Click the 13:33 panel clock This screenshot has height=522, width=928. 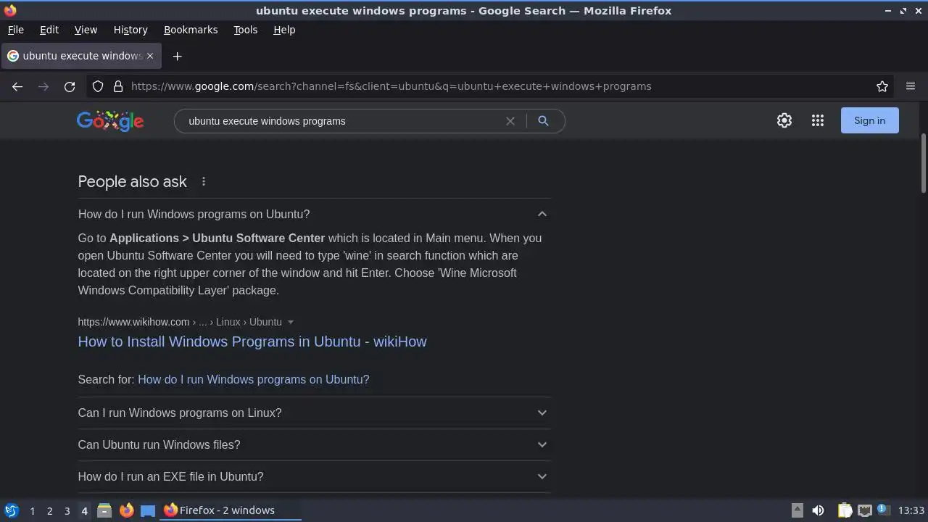click(x=911, y=510)
